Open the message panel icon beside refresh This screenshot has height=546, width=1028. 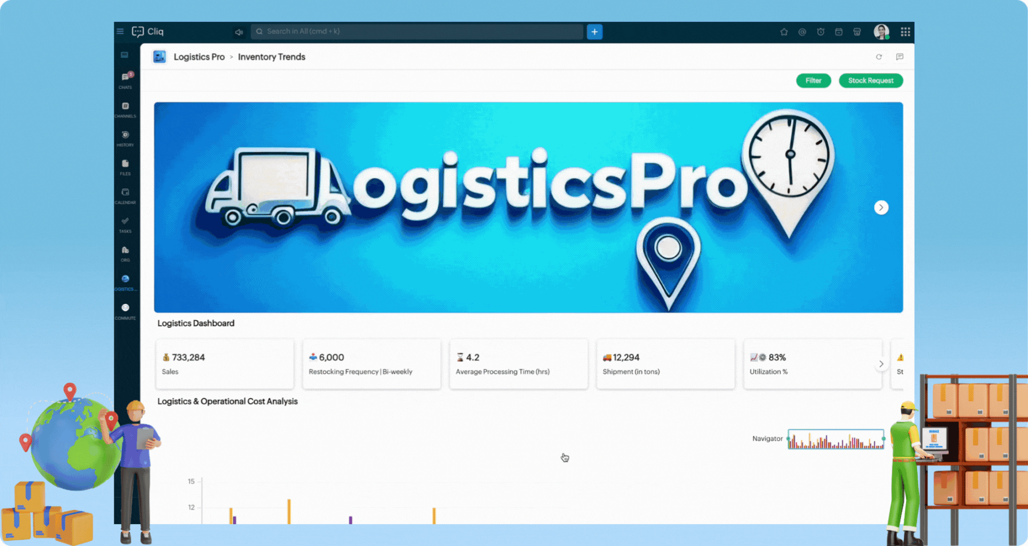(x=900, y=57)
